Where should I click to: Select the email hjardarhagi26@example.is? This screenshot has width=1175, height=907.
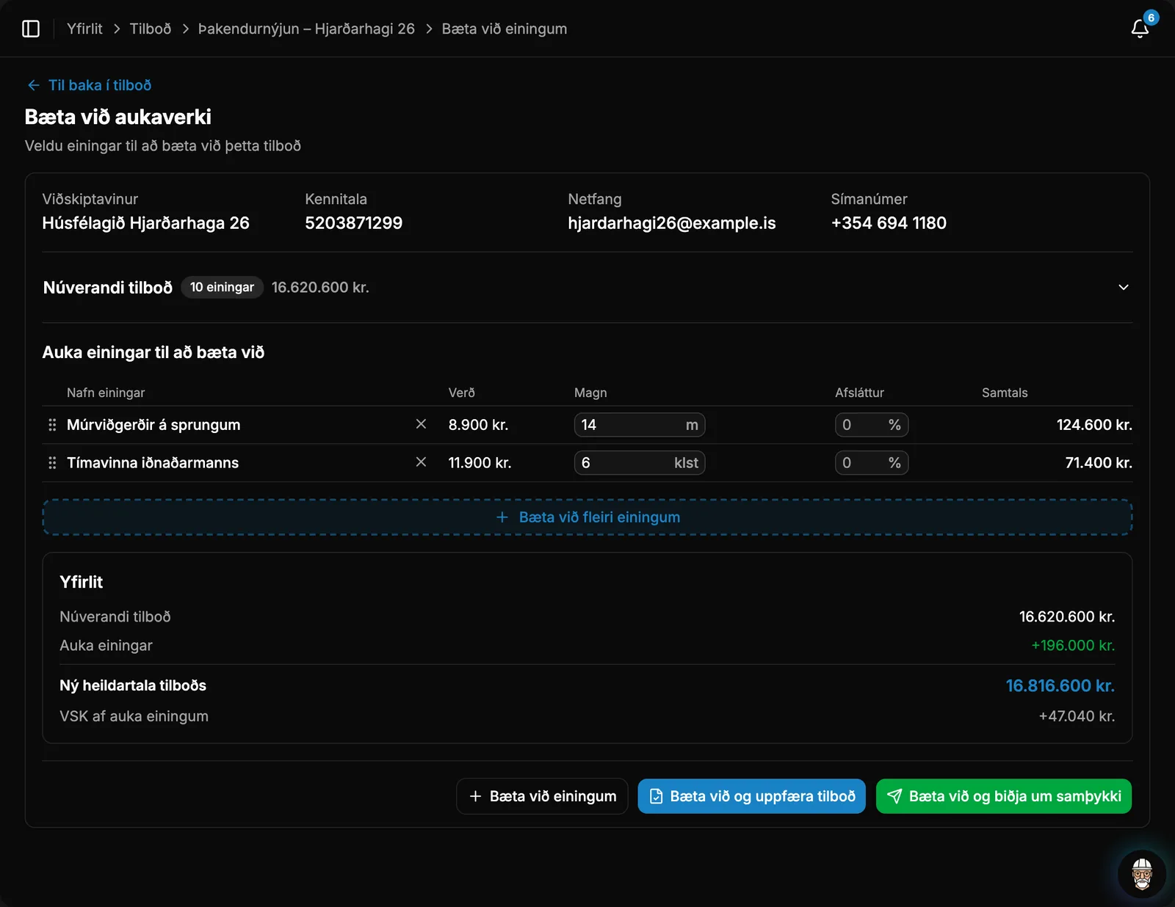(x=672, y=223)
